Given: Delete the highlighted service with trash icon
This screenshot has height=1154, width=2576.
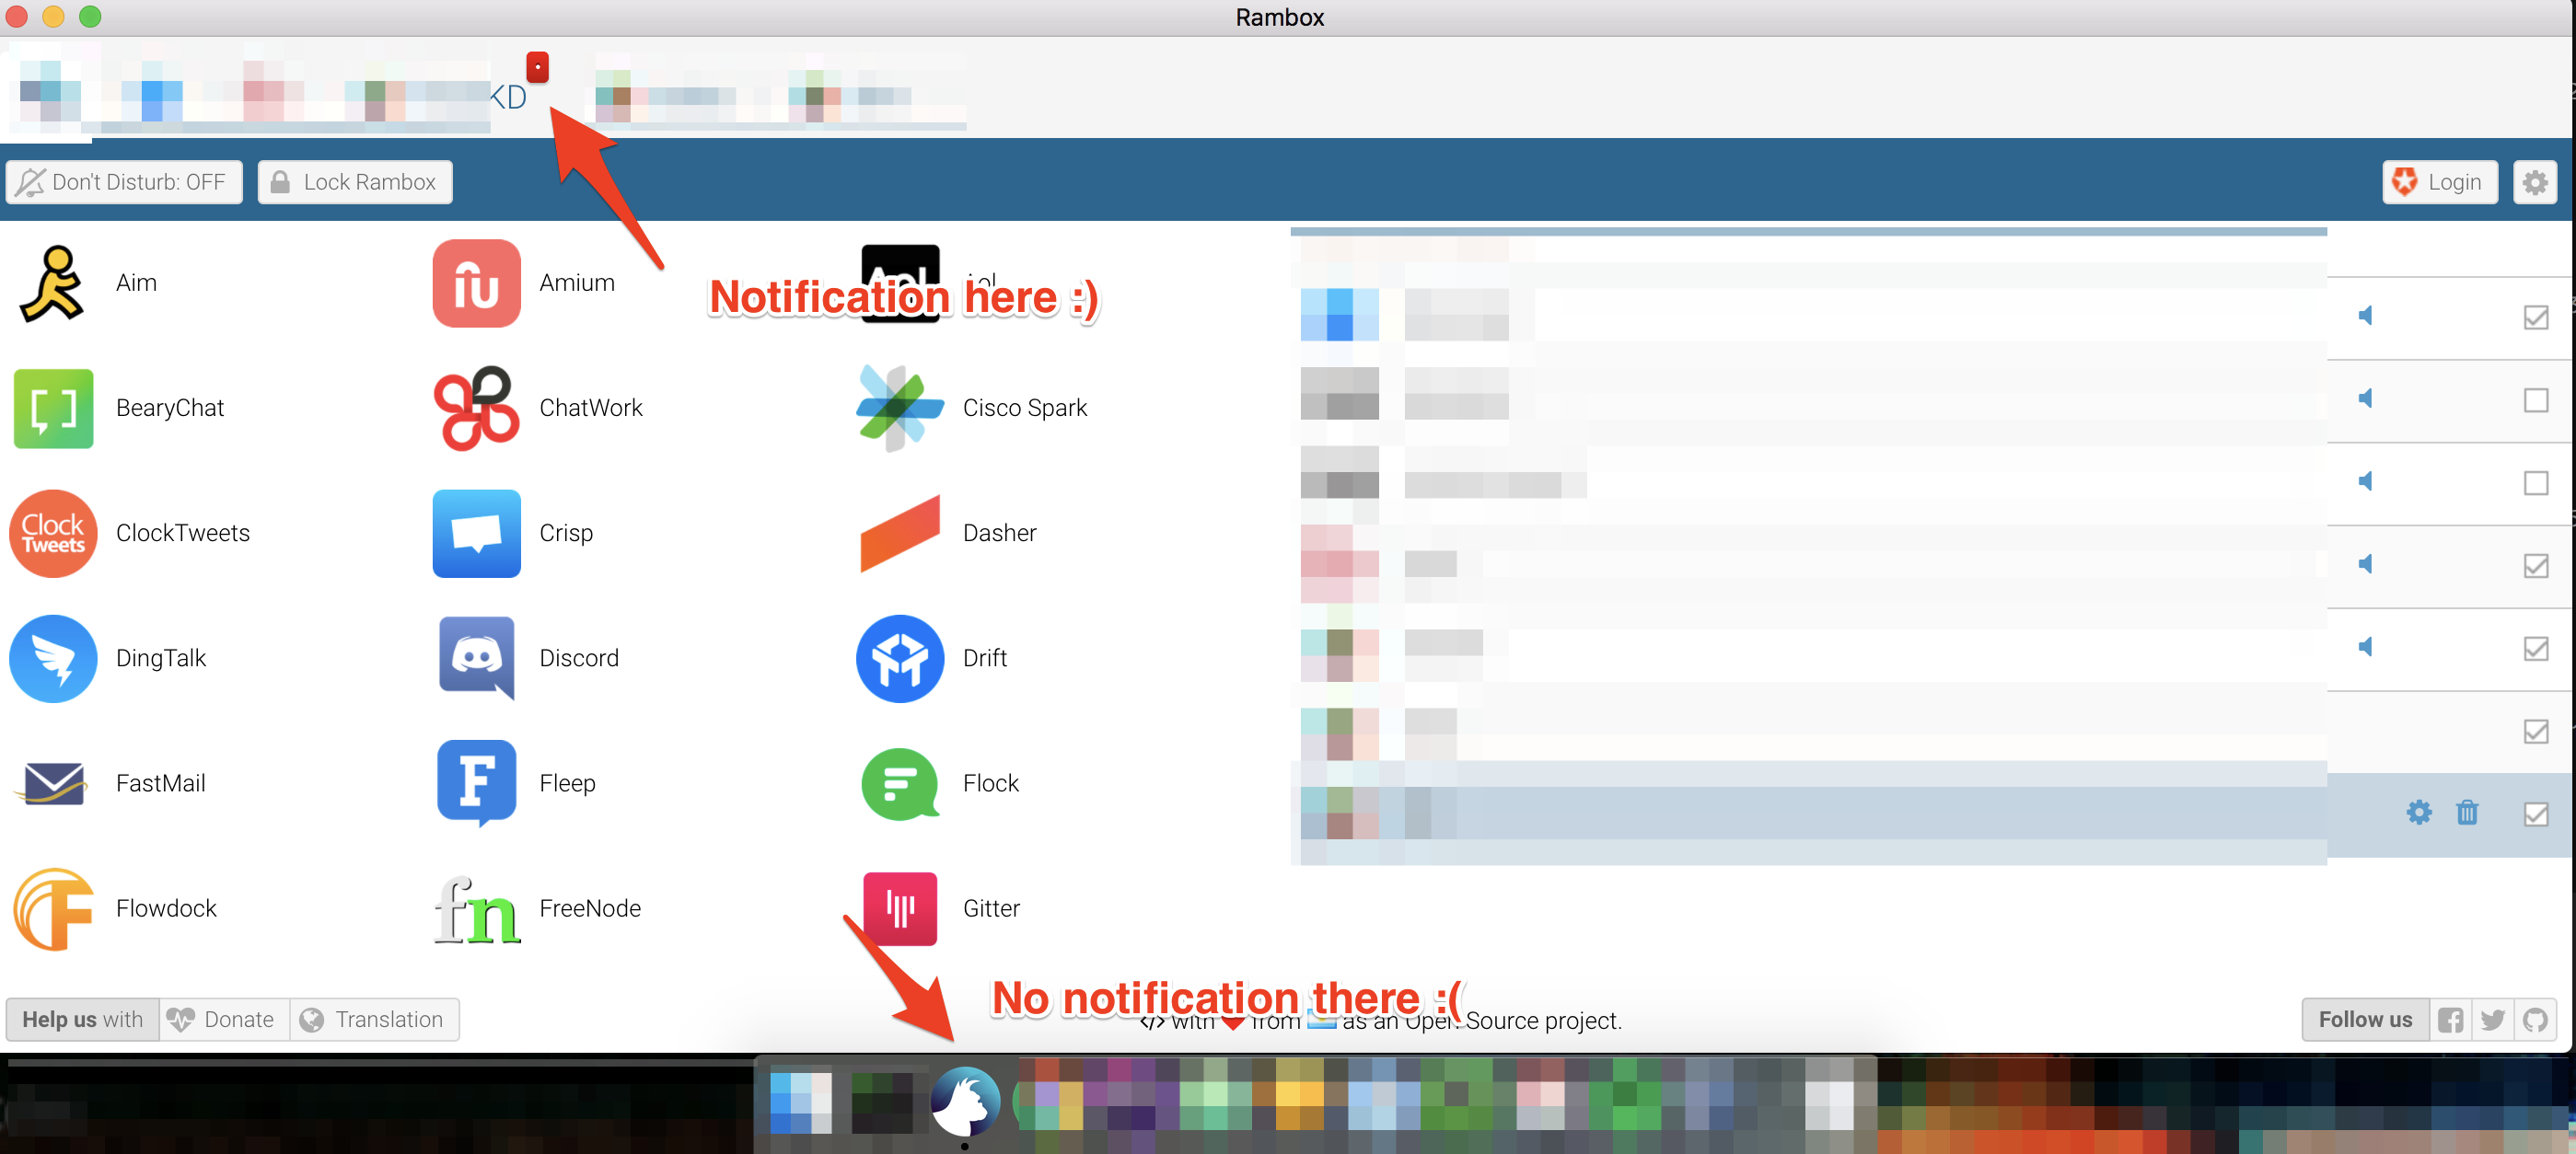Looking at the screenshot, I should coord(2466,813).
